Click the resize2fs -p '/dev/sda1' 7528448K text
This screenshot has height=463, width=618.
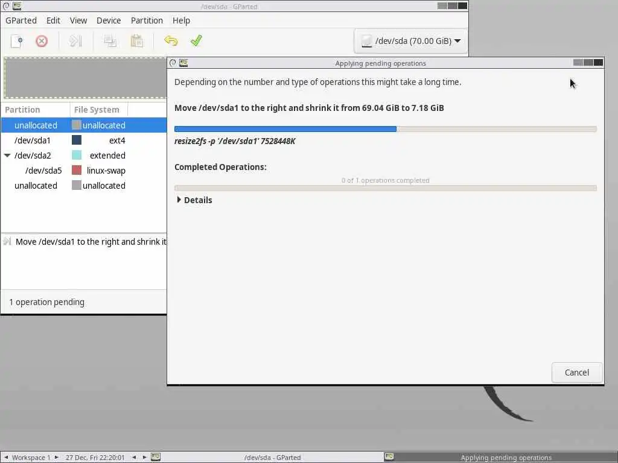click(235, 141)
